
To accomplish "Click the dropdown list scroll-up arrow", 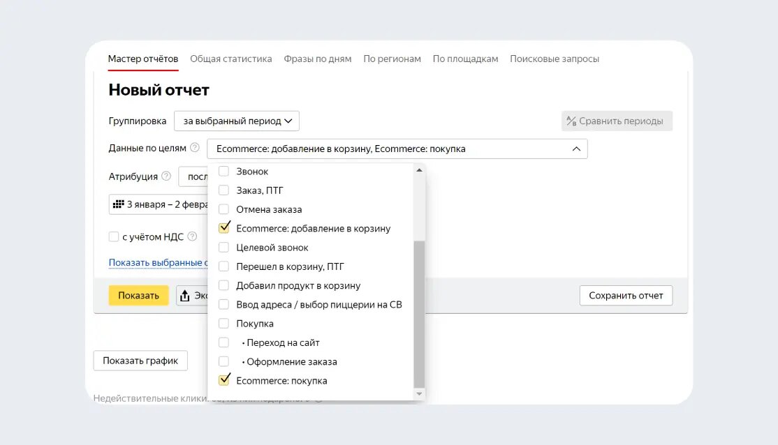I will (419, 170).
